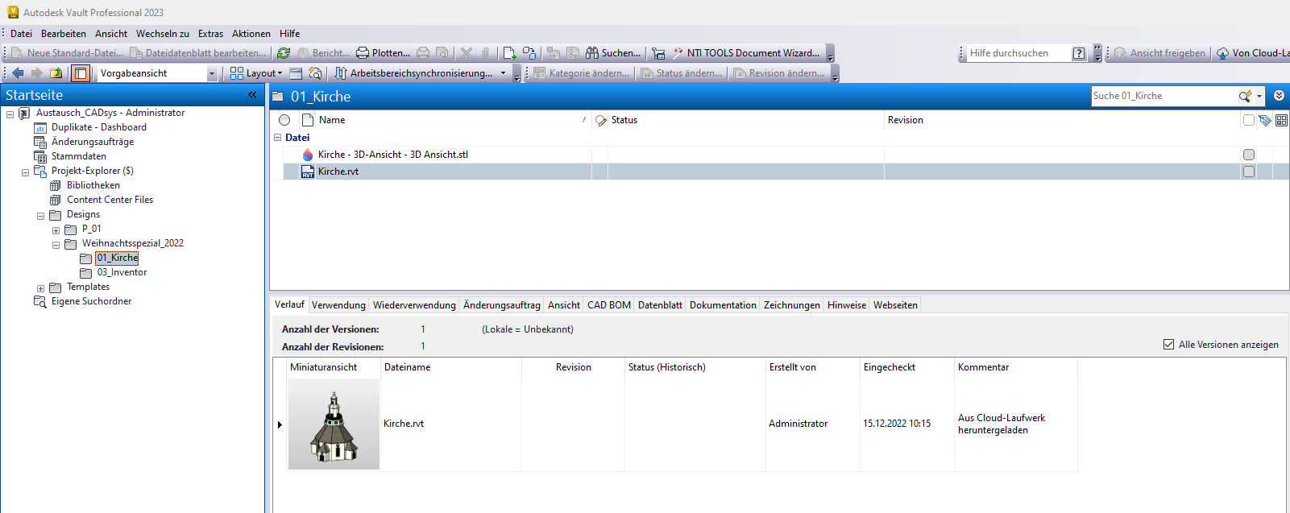Toggle Alle Versionen anzeigen checkbox
This screenshot has width=1290, height=513.
pos(1168,345)
